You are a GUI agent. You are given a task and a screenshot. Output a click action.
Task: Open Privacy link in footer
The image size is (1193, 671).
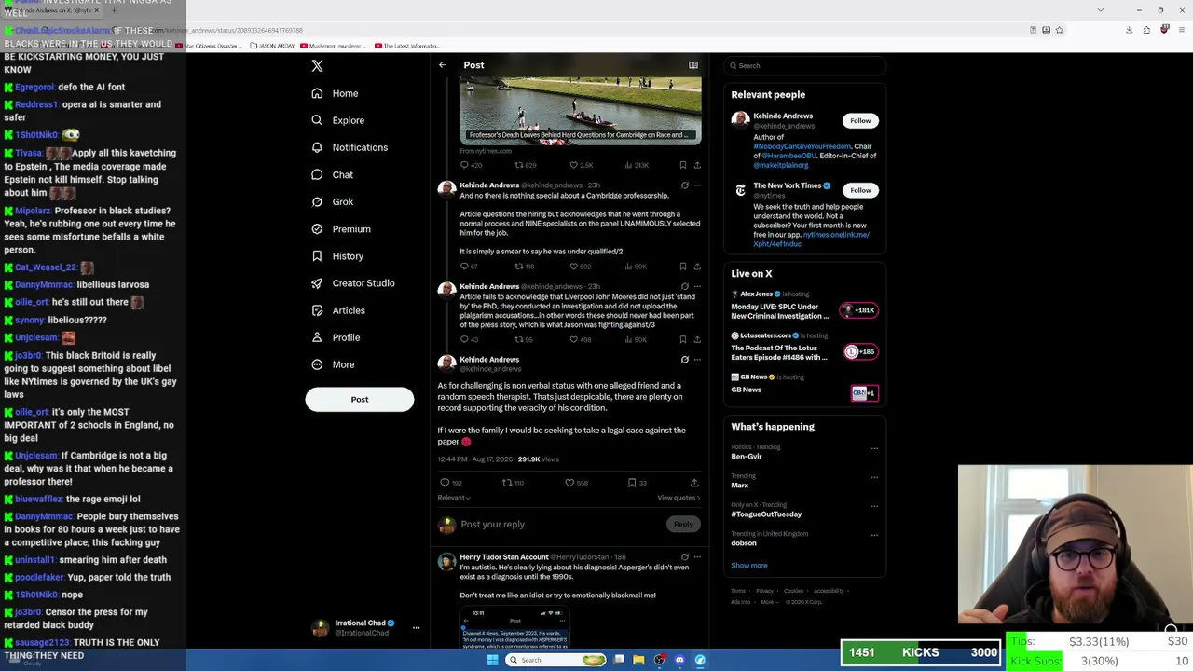(764, 591)
